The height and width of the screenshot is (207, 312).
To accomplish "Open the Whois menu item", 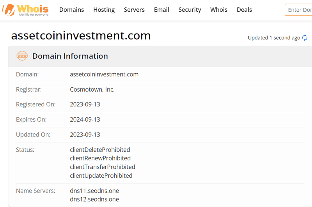I will (x=219, y=10).
